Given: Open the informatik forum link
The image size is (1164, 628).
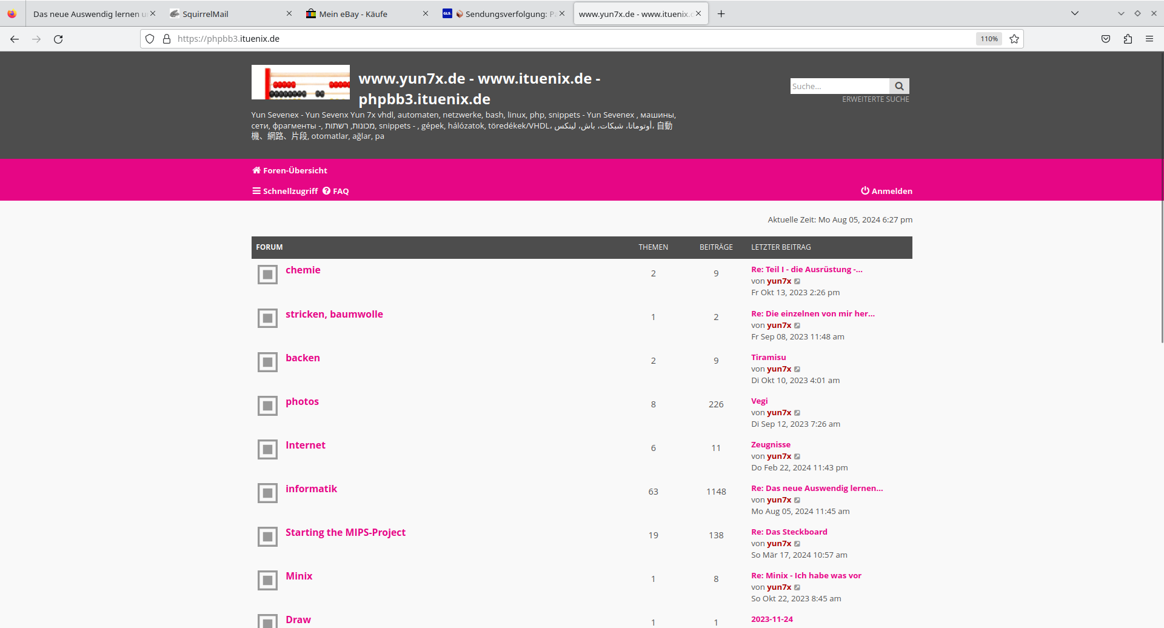Looking at the screenshot, I should [x=311, y=489].
